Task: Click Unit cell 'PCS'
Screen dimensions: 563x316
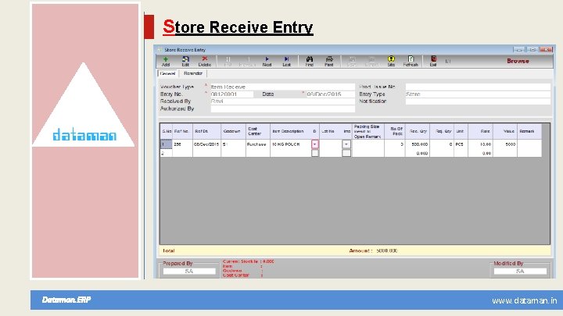Action: point(461,144)
